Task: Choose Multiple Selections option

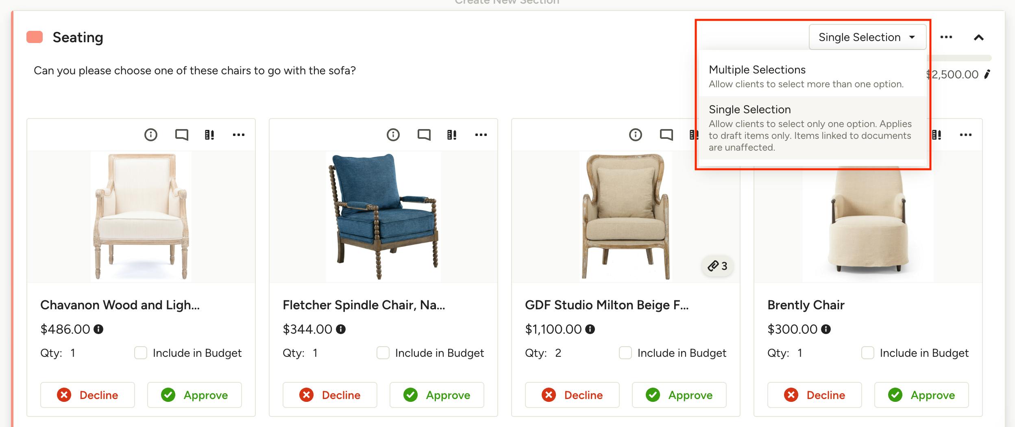Action: pyautogui.click(x=812, y=76)
